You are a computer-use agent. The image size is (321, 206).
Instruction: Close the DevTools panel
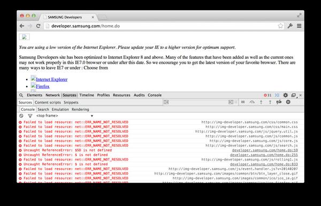(x=301, y=95)
